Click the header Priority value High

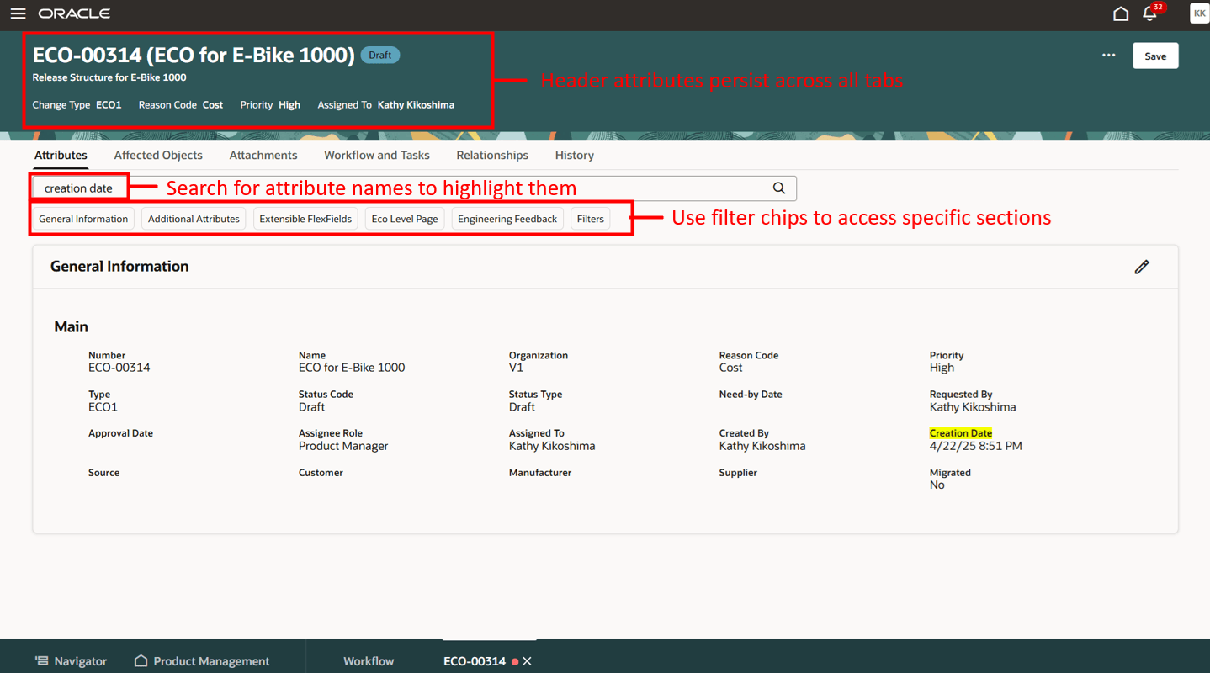(289, 105)
